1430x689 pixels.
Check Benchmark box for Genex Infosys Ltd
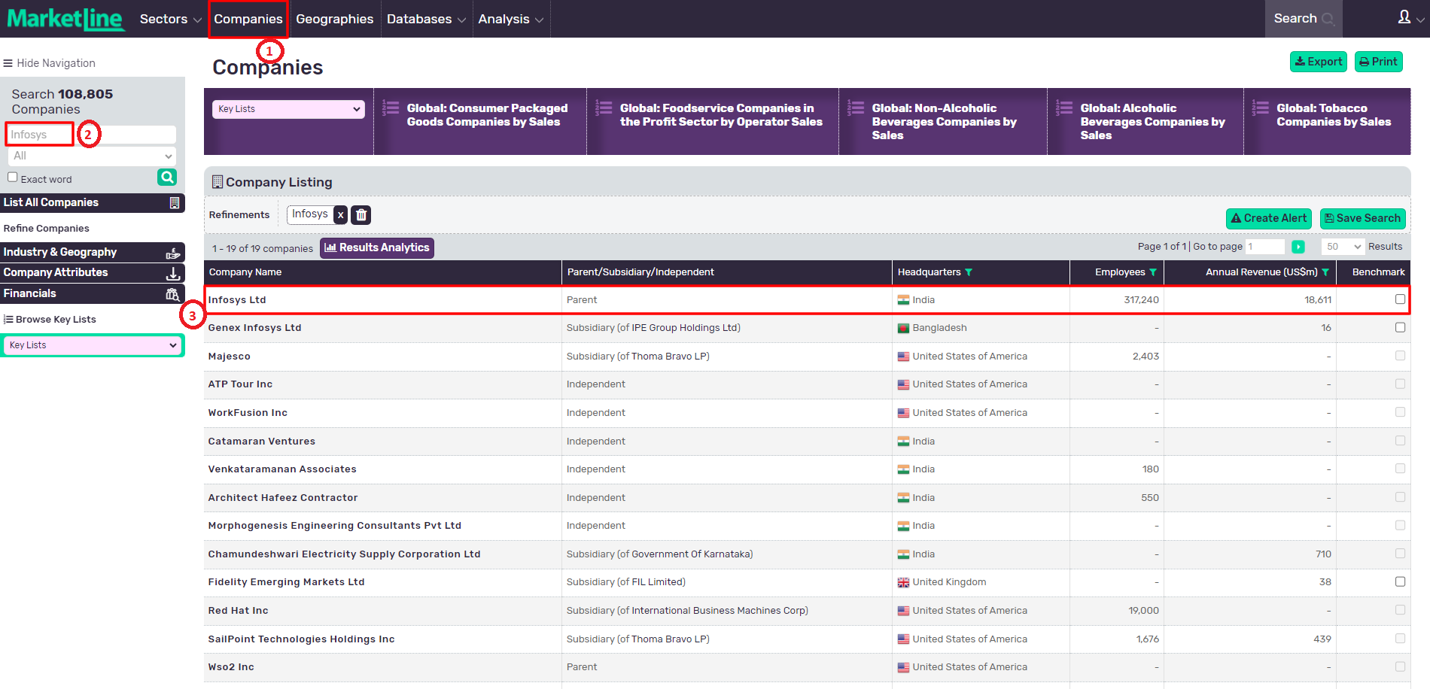click(1400, 327)
